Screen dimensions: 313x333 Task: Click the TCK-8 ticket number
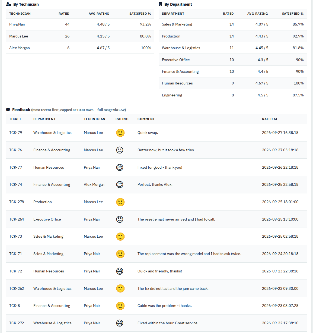click(x=15, y=306)
